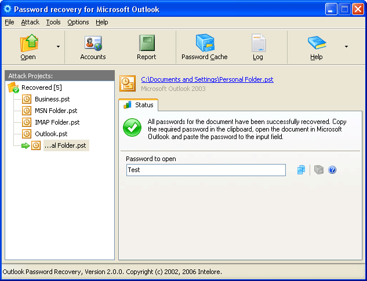Click the clock icon beside Business.pst
Image resolution: width=367 pixels, height=281 pixels.
(x=27, y=99)
